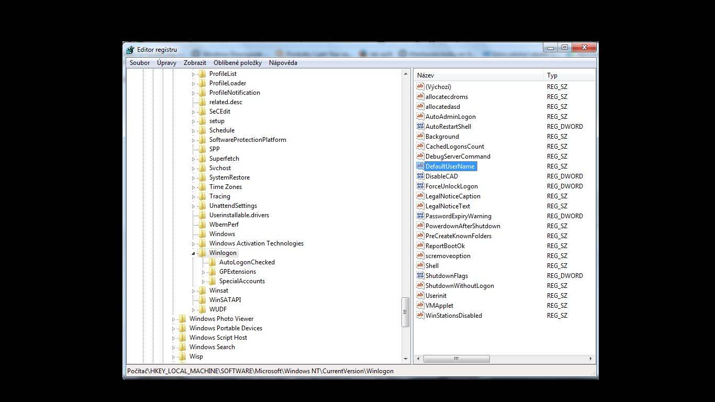The width and height of the screenshot is (715, 402).
Task: Expand the ProfileList key
Action: (x=193, y=74)
